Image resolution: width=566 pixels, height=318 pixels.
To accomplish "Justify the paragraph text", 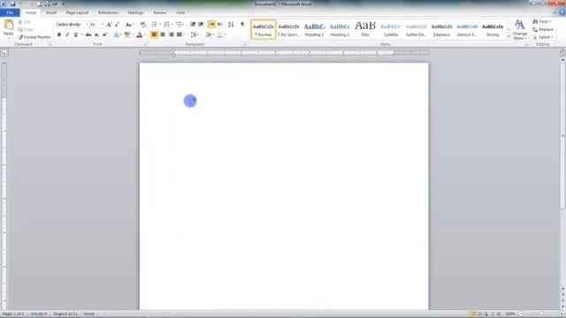I will tap(180, 34).
